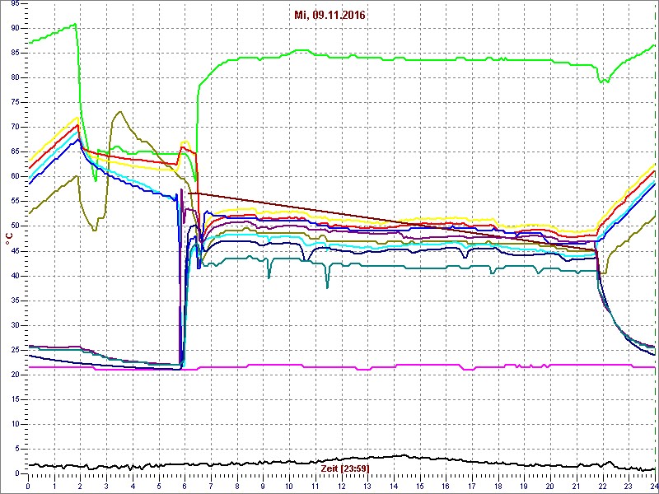Image resolution: width=659 pixels, height=494 pixels.
Task: Click the x-axis hour label 6
Action: [185, 486]
